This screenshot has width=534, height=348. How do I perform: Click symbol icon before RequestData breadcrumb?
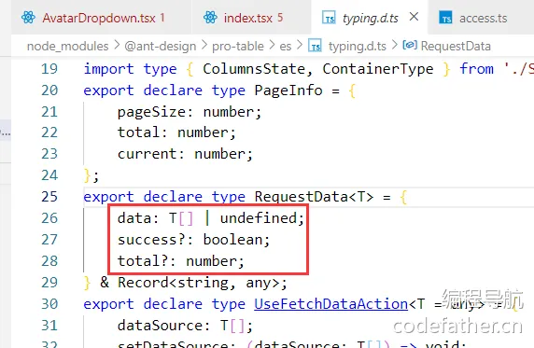(410, 45)
